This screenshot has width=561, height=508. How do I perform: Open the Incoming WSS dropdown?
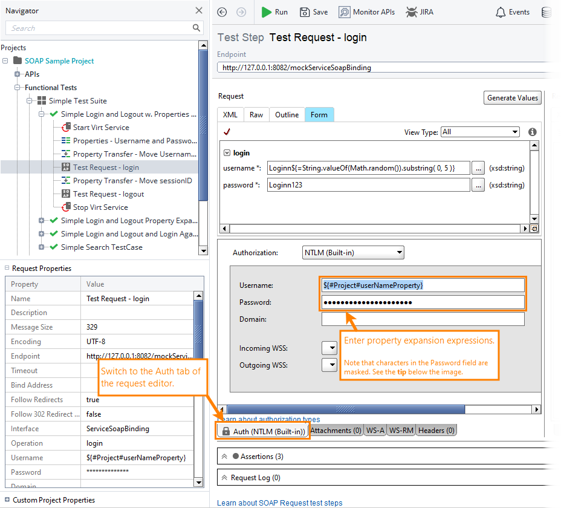coord(330,348)
